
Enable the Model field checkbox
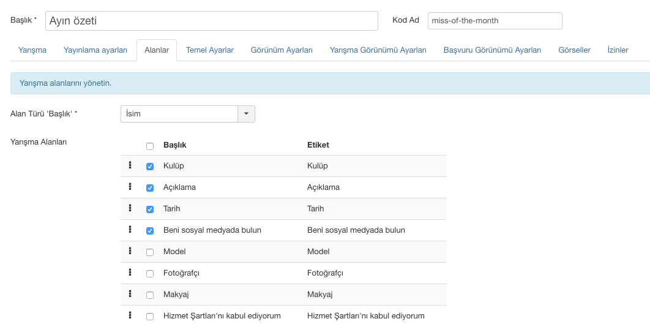150,252
